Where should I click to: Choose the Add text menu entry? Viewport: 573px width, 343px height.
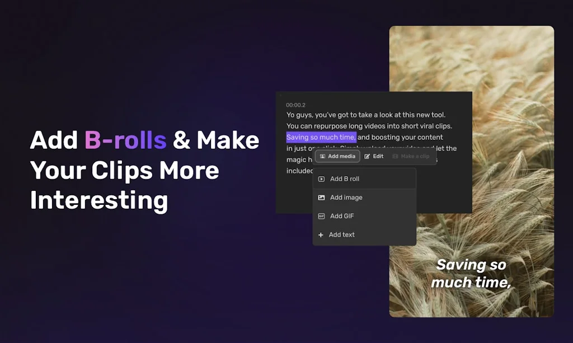(342, 235)
